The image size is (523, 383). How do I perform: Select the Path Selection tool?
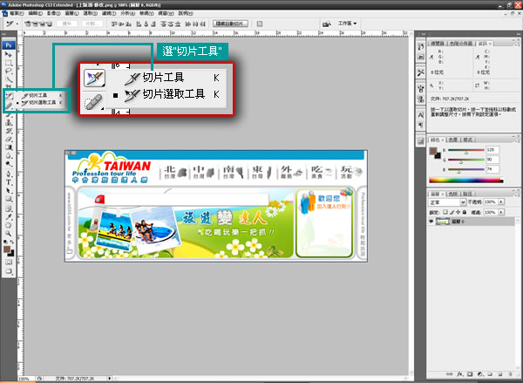tap(9, 191)
